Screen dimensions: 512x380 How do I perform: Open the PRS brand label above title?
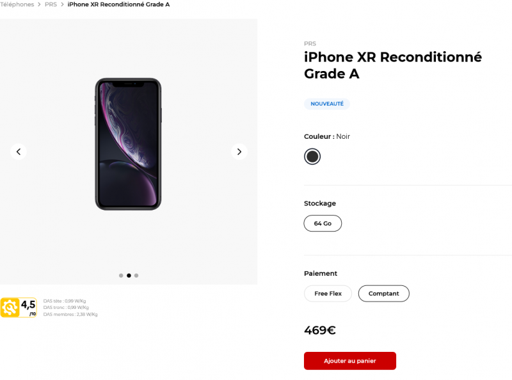[x=310, y=44]
